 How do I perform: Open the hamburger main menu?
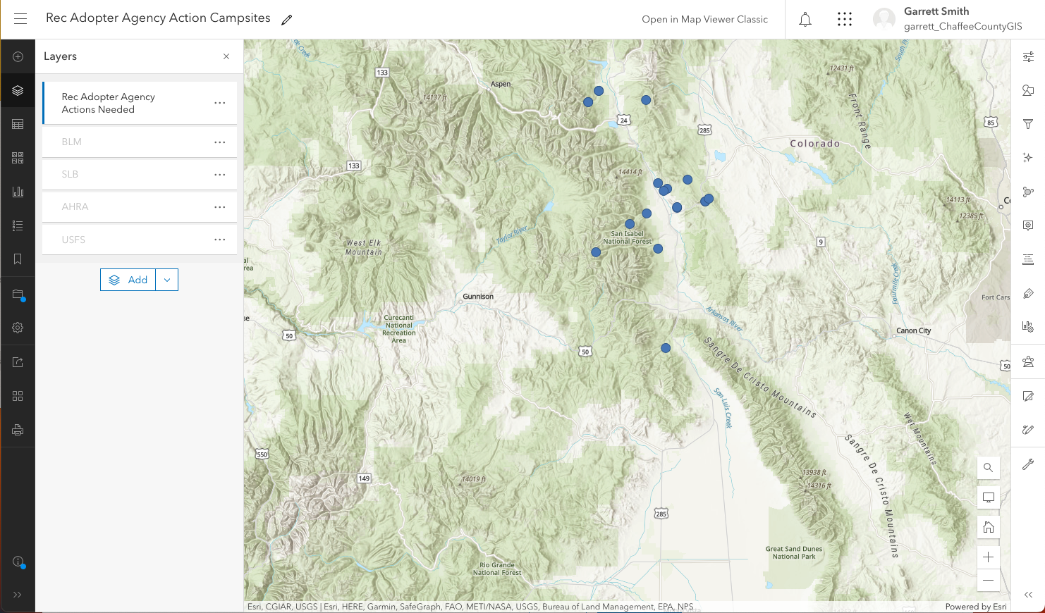[20, 18]
